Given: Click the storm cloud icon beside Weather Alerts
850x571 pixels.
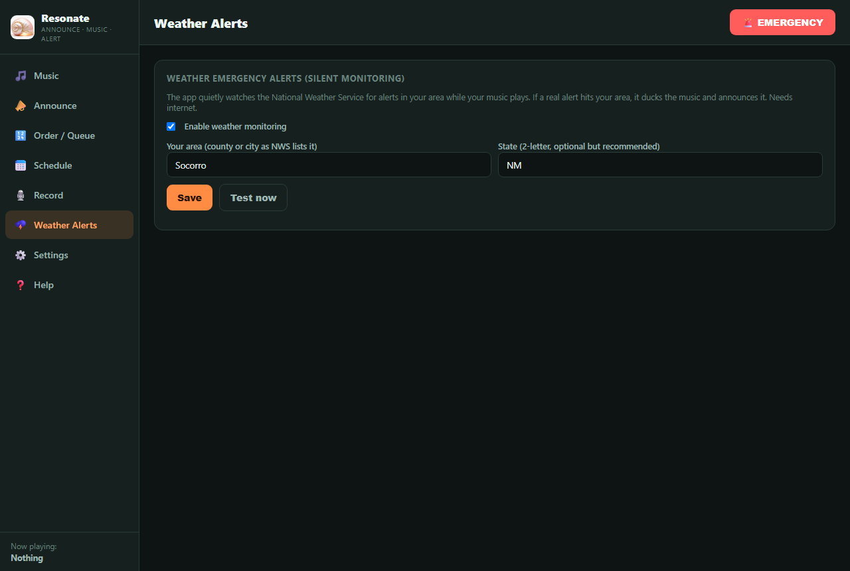Looking at the screenshot, I should pyautogui.click(x=21, y=225).
